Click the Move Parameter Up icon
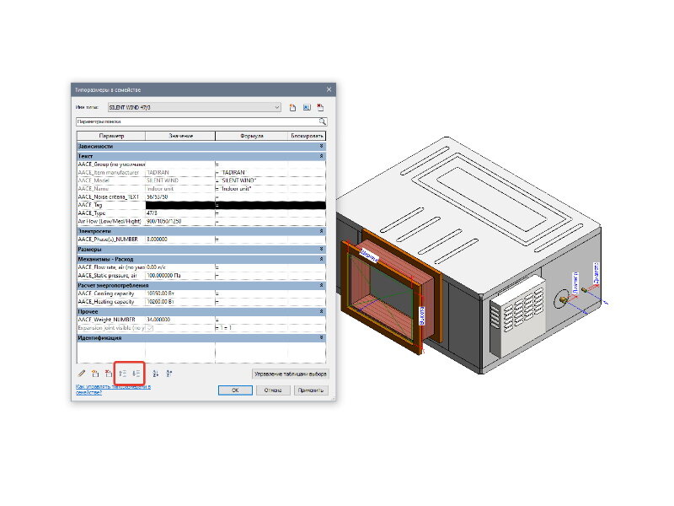This screenshot has width=674, height=506. click(122, 374)
